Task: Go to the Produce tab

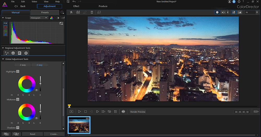Action: click(x=103, y=6)
